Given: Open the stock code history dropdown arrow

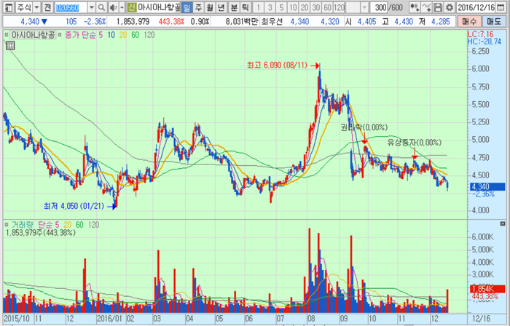Looking at the screenshot, I should pyautogui.click(x=92, y=7).
